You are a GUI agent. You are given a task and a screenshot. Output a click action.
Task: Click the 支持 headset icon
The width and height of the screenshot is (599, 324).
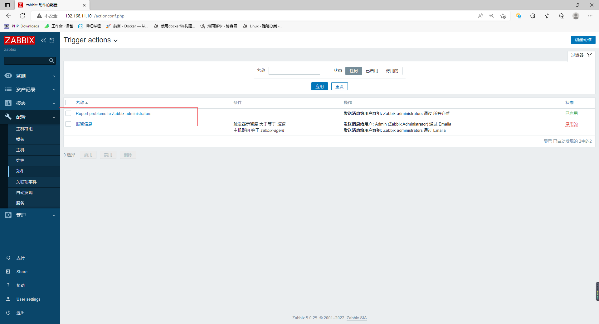pos(8,258)
